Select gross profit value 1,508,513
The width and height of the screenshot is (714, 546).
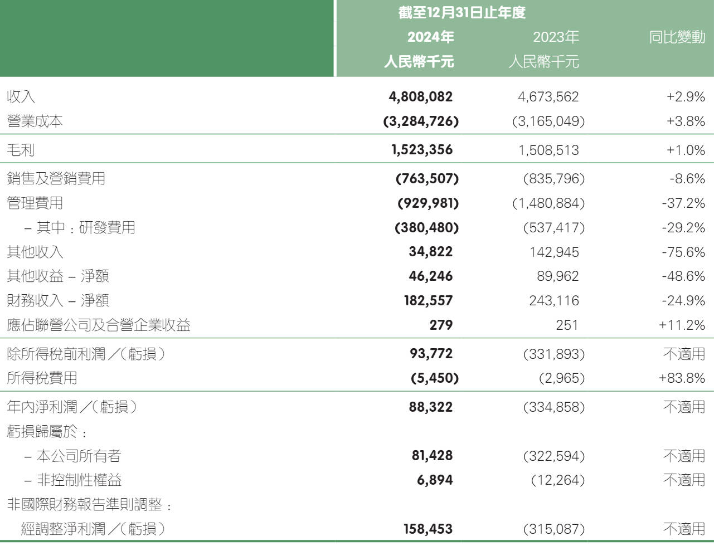[x=548, y=150]
